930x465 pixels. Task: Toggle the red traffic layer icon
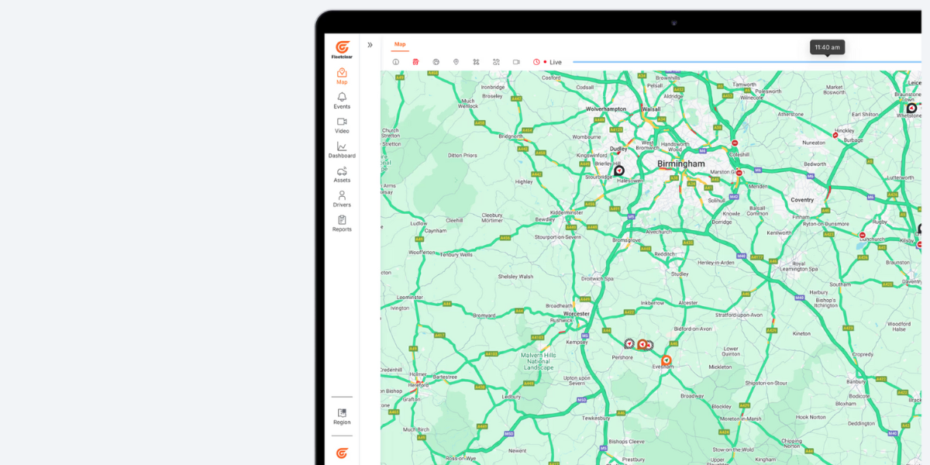pos(415,62)
